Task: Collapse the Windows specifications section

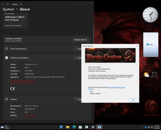Action: coord(42,58)
